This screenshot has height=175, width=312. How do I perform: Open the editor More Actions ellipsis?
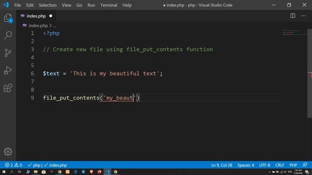[303, 16]
